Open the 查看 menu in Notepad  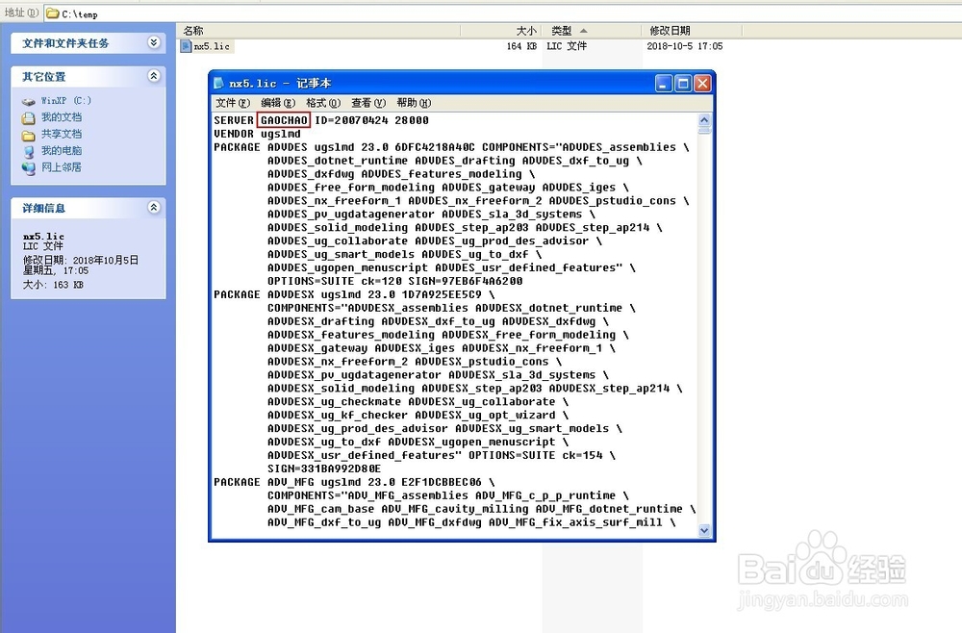(368, 103)
